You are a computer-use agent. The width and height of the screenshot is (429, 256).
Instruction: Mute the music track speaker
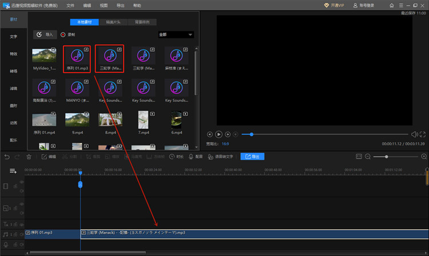pyautogui.click(x=22, y=234)
